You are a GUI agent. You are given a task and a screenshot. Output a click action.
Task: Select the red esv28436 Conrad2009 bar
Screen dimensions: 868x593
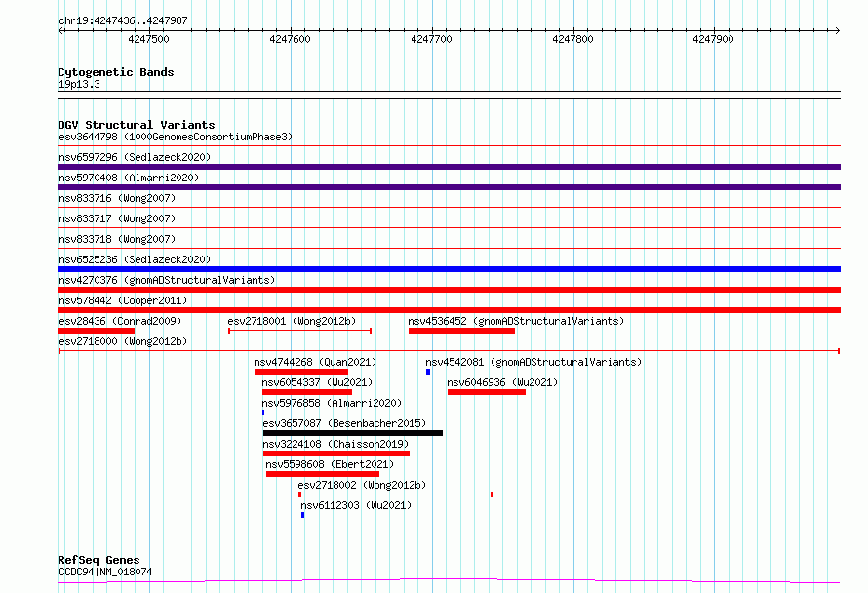coord(97,331)
